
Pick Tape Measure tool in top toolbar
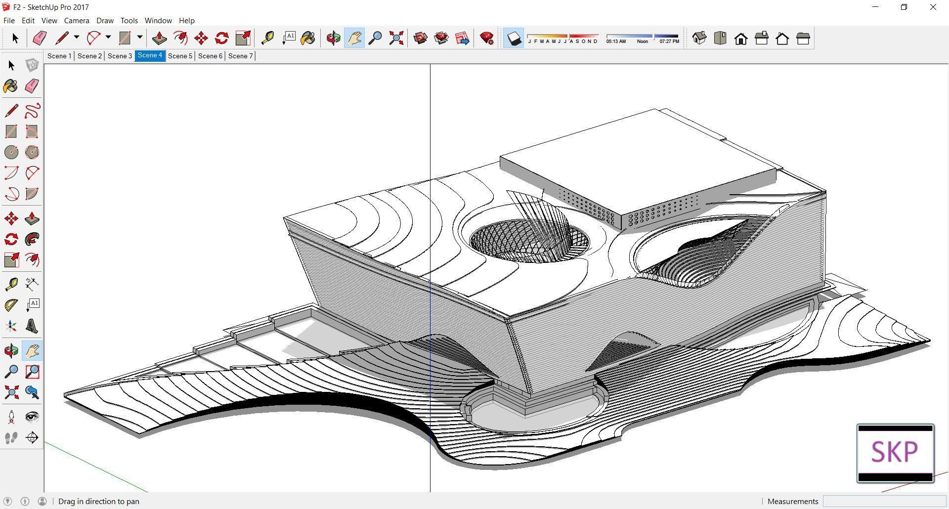click(267, 39)
